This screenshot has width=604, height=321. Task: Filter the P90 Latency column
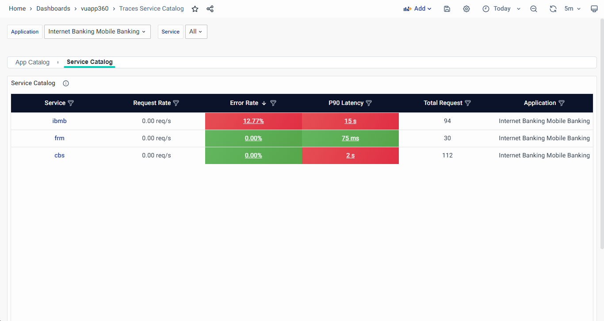pos(369,103)
